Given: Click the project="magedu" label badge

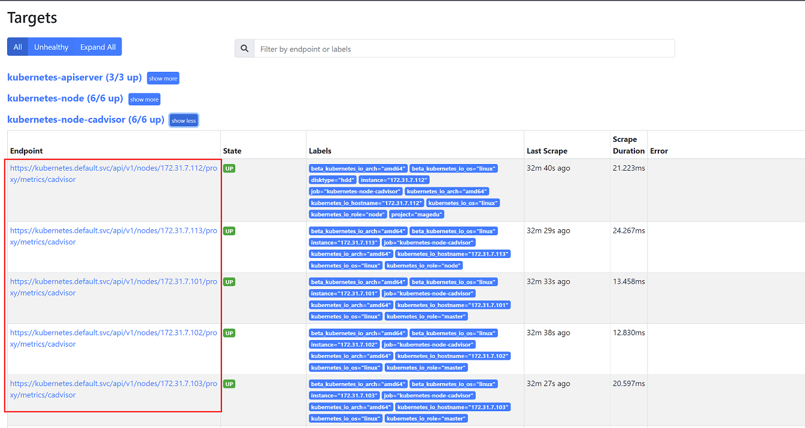Looking at the screenshot, I should point(417,214).
